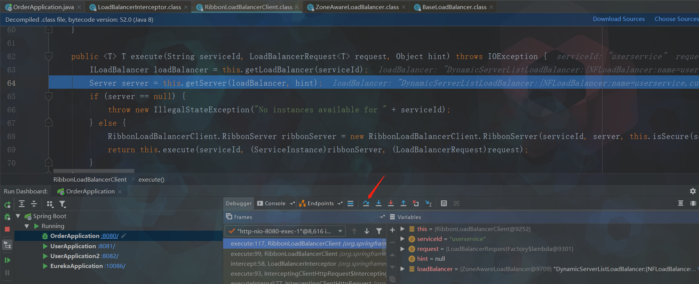Viewport: 699px width, 284px height.
Task: Expand the 'this' variable node
Action: pyautogui.click(x=402, y=229)
